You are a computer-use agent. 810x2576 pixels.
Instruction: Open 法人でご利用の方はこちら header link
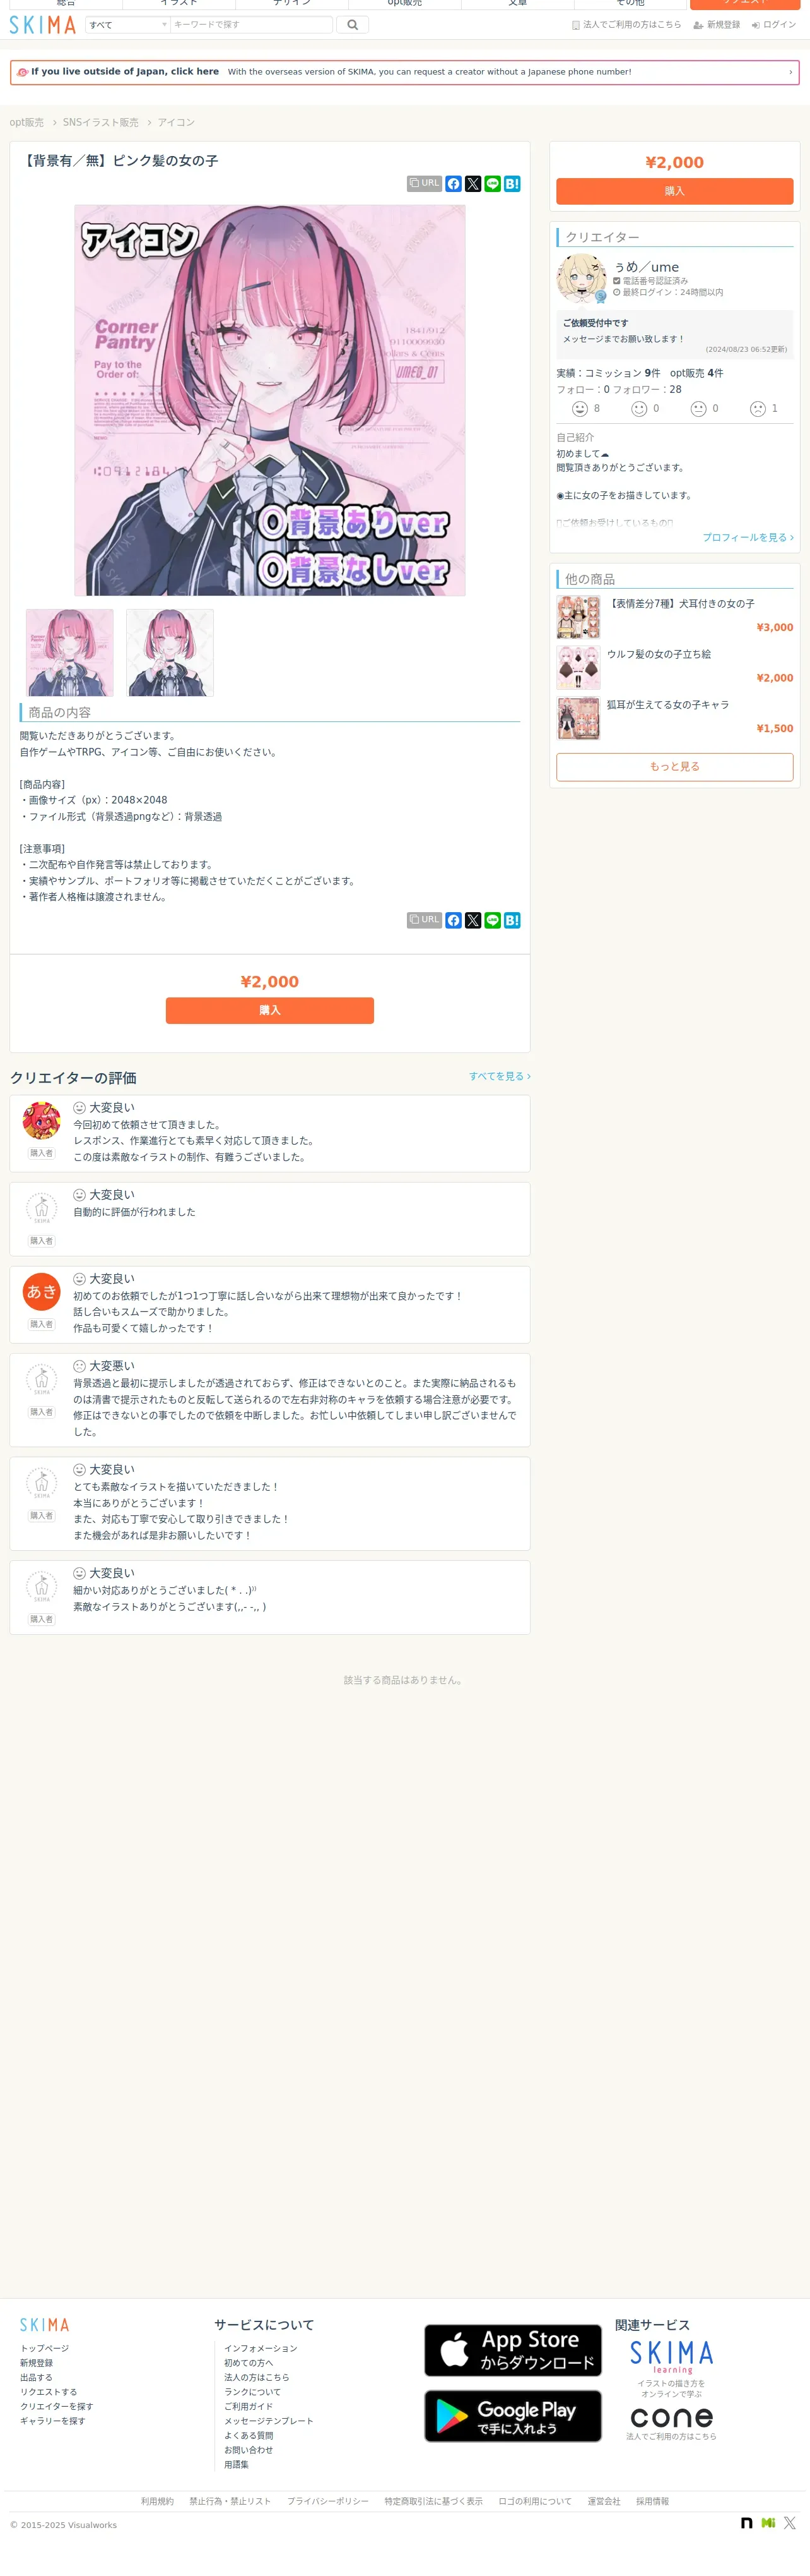pos(626,25)
